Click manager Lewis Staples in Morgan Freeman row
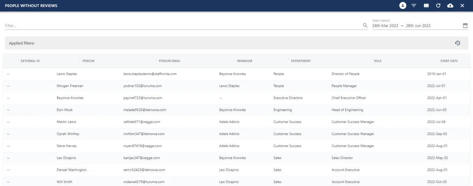 (x=229, y=86)
